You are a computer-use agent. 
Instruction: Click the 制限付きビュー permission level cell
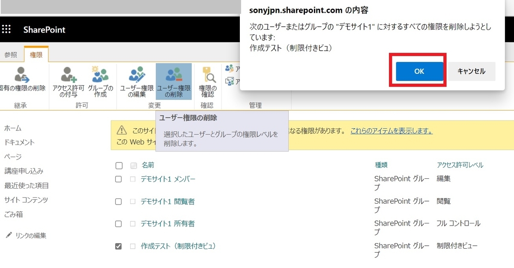coord(457,246)
